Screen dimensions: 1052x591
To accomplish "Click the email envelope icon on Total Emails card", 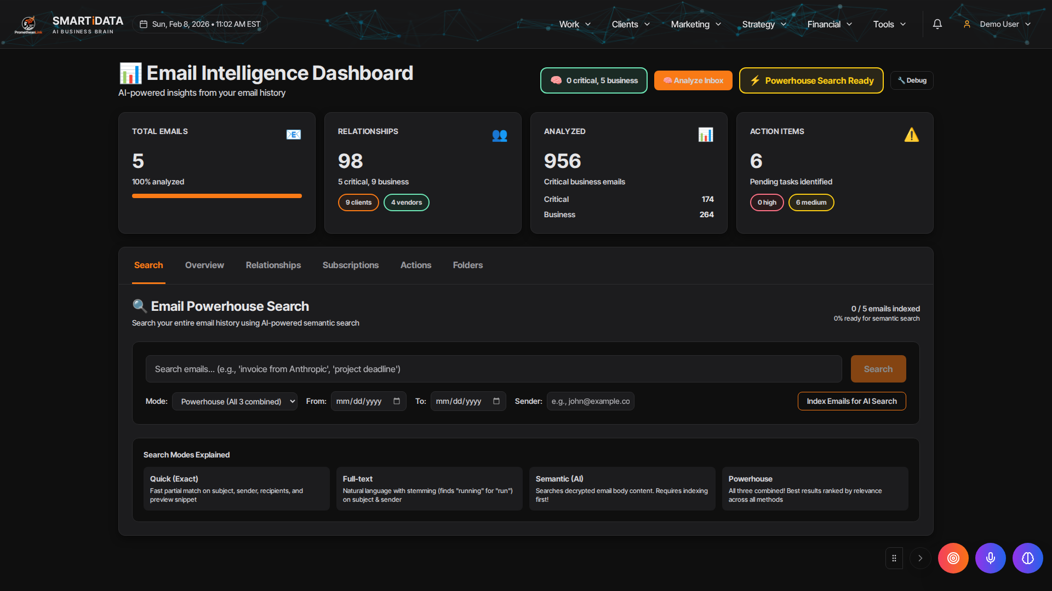I will pos(294,135).
